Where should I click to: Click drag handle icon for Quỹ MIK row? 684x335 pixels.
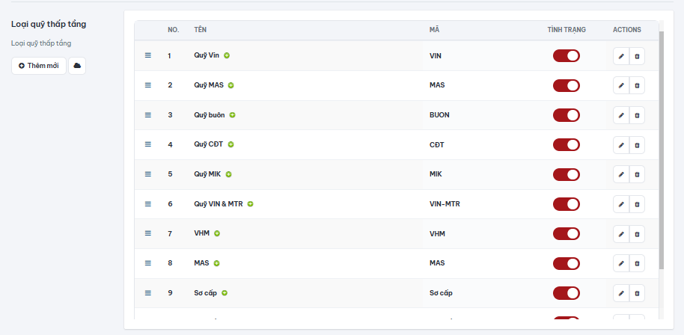tap(148, 173)
